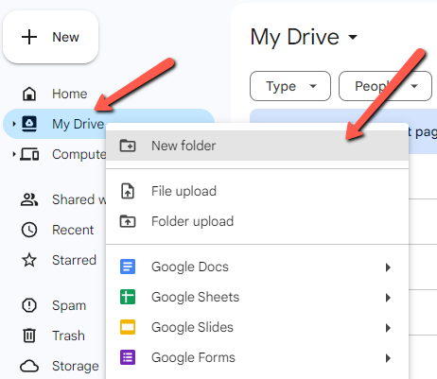Click the Shared with me people icon

tap(29, 199)
